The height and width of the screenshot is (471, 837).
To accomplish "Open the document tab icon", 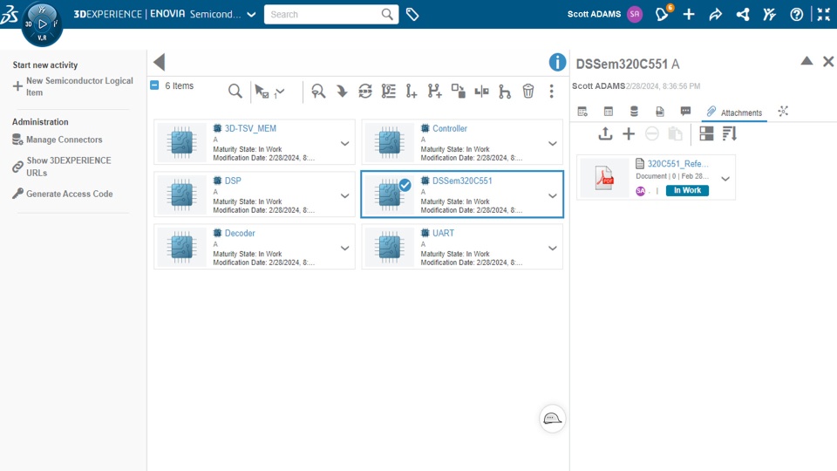I will point(660,111).
